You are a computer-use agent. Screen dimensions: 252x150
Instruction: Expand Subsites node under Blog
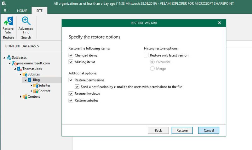[x=31, y=85]
